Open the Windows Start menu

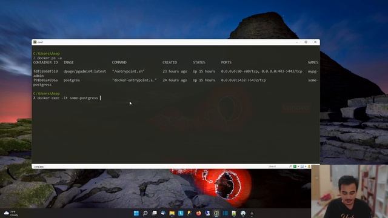point(136,213)
